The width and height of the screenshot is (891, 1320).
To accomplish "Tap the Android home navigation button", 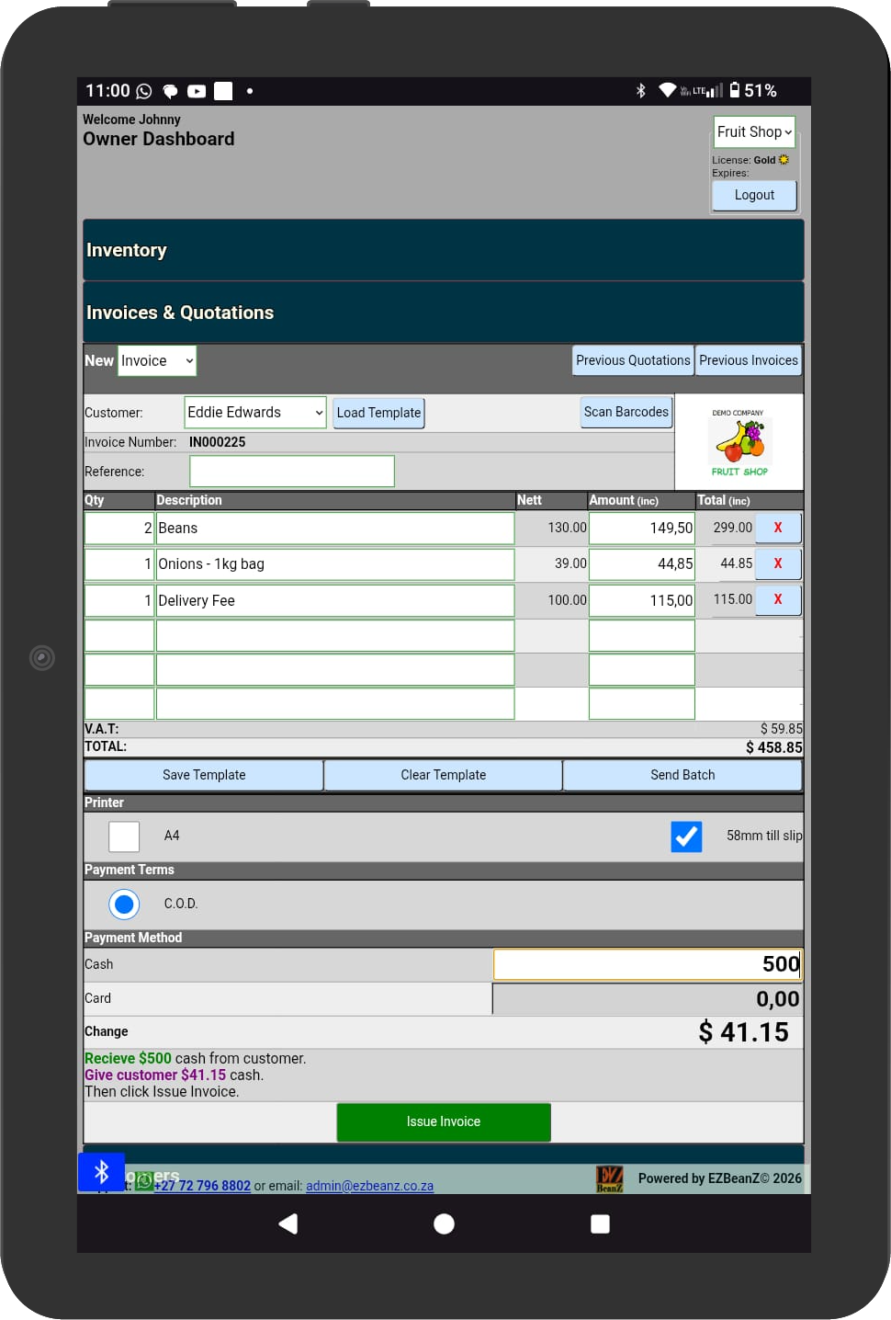I will tap(444, 1223).
